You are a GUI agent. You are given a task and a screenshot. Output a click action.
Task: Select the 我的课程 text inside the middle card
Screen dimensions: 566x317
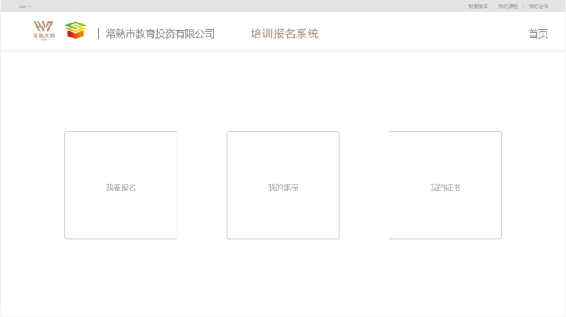[x=283, y=188]
